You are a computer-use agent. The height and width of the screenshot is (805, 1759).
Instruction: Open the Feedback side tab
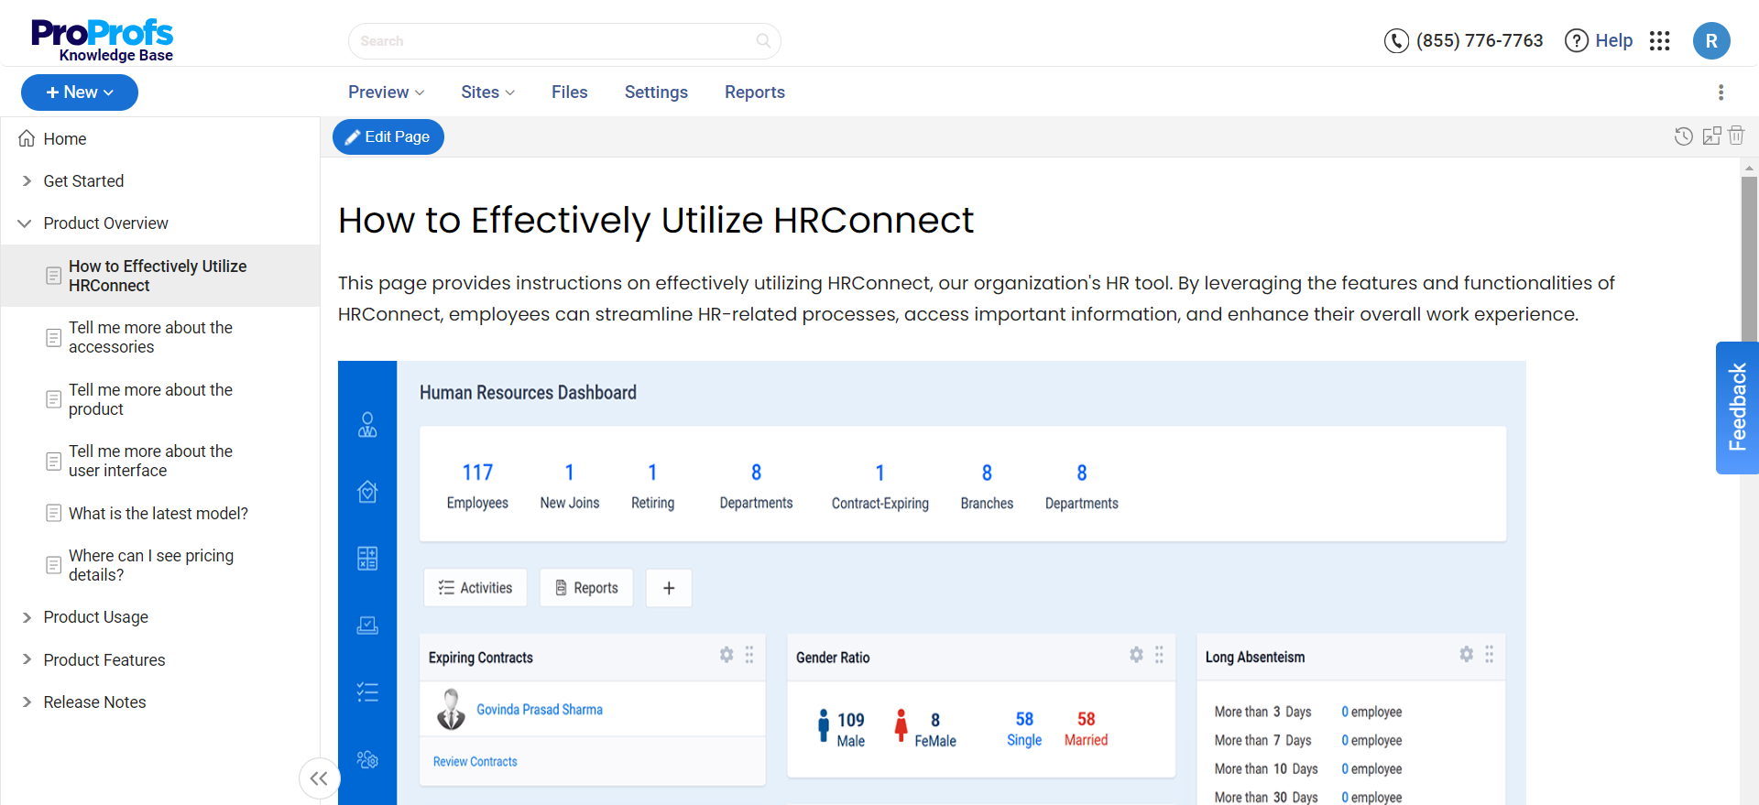click(1737, 408)
